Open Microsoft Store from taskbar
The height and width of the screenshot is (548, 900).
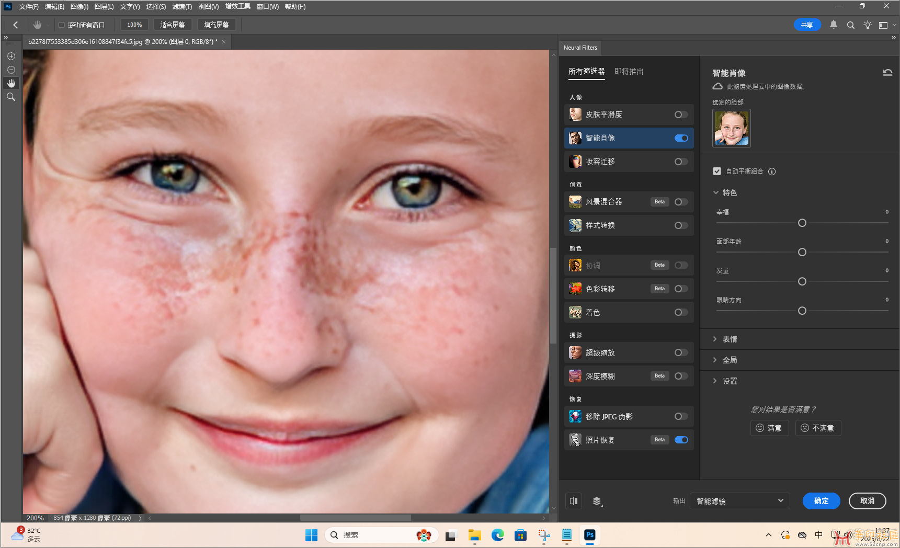tap(520, 535)
